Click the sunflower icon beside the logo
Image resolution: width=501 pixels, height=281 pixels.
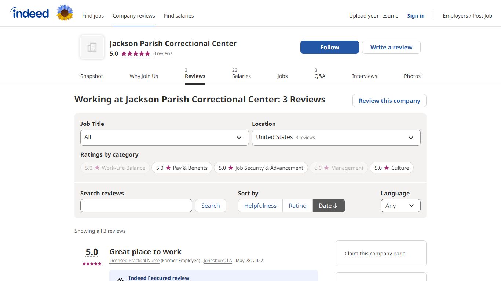65,13
